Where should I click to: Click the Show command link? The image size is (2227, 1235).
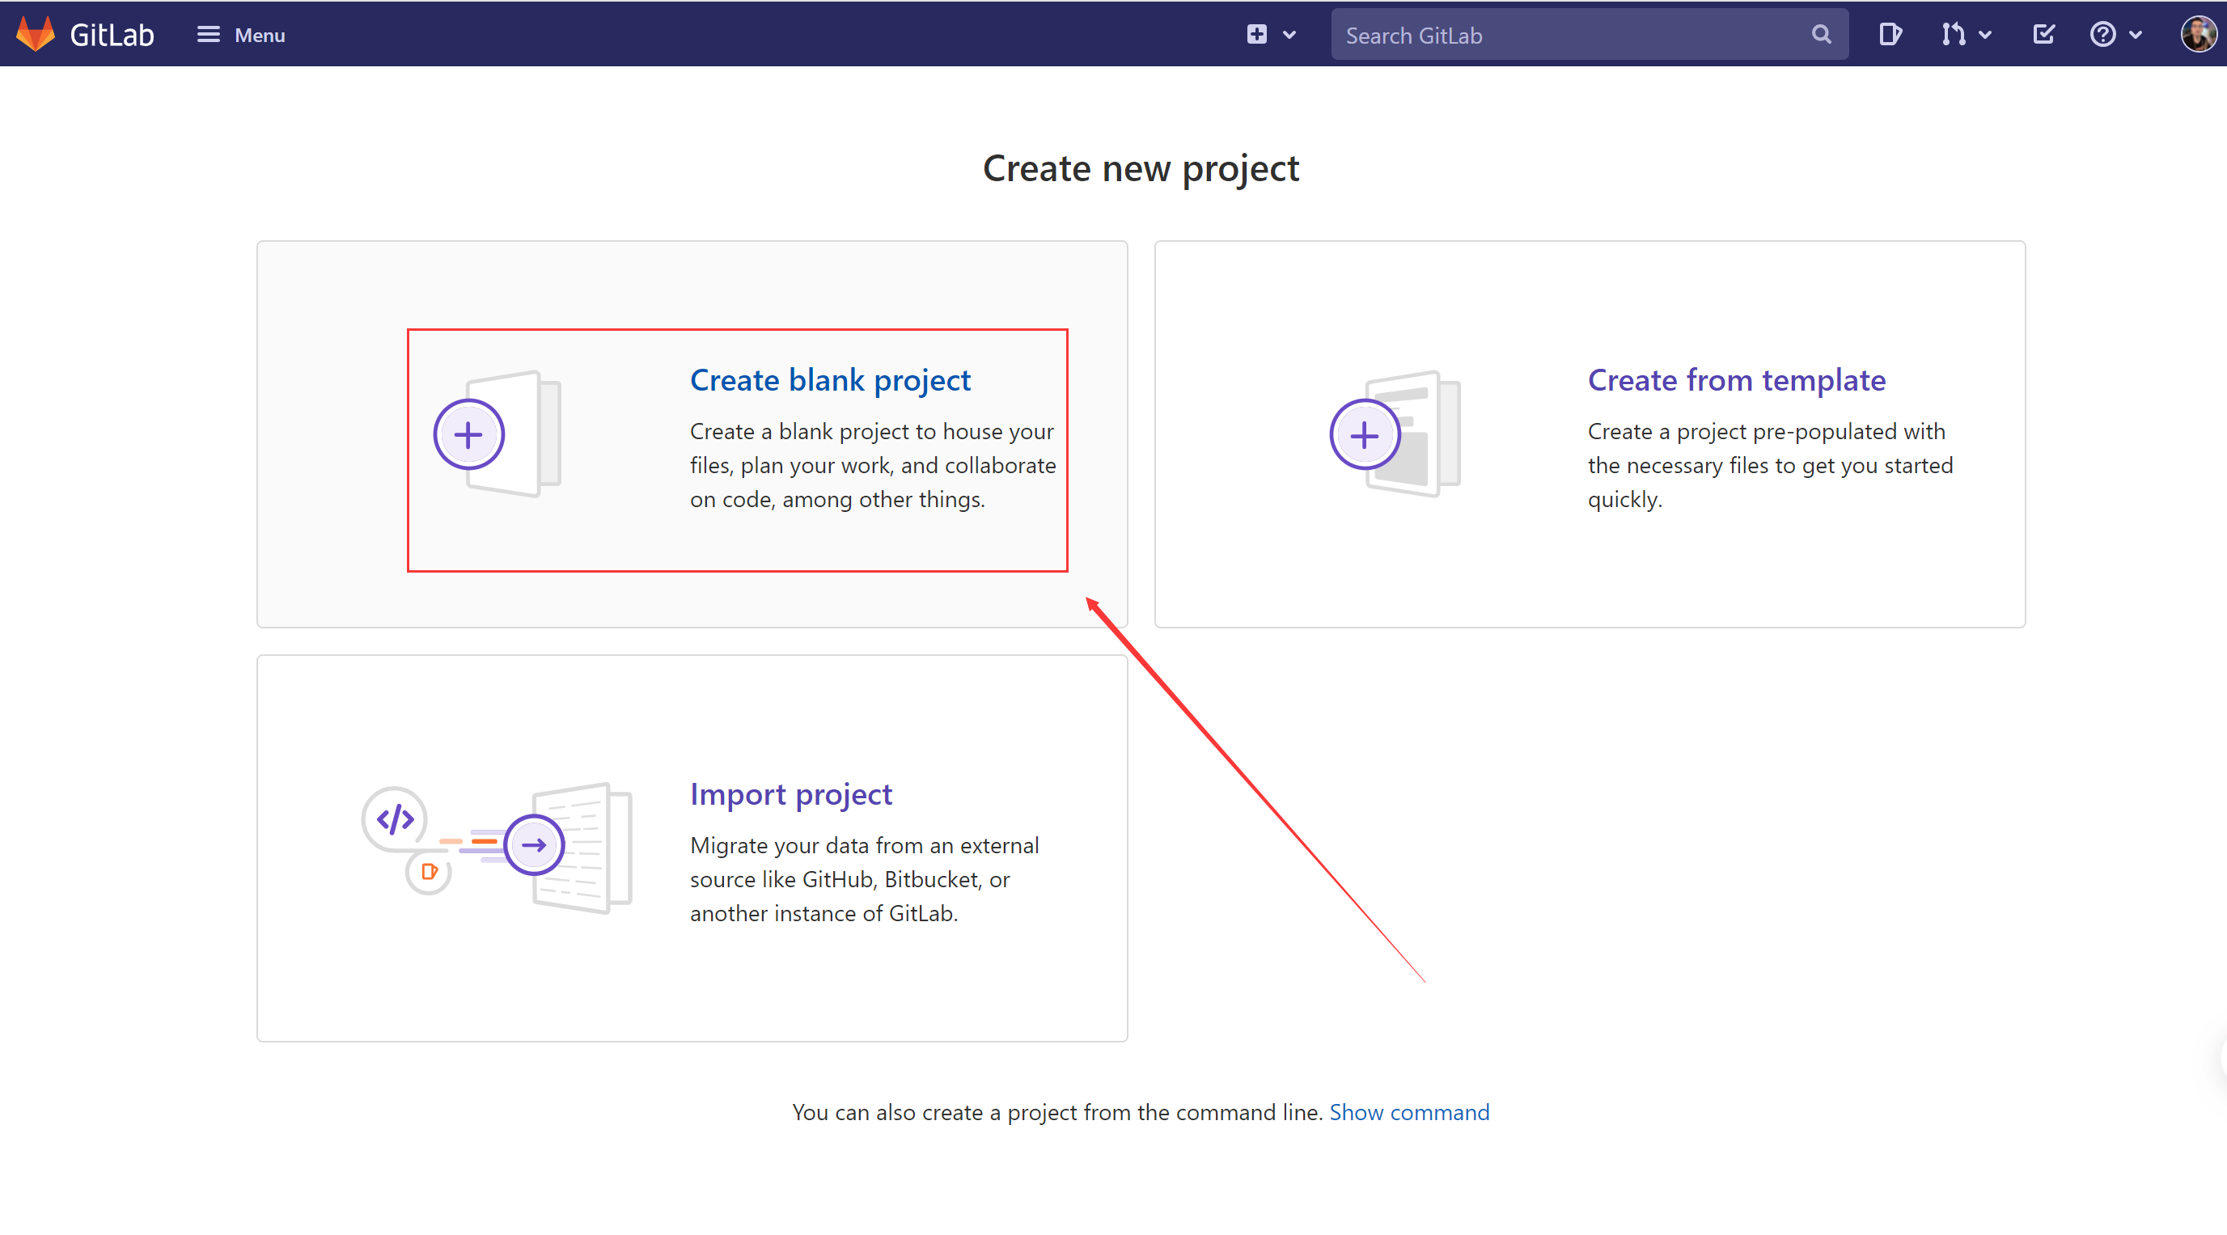click(x=1408, y=1112)
